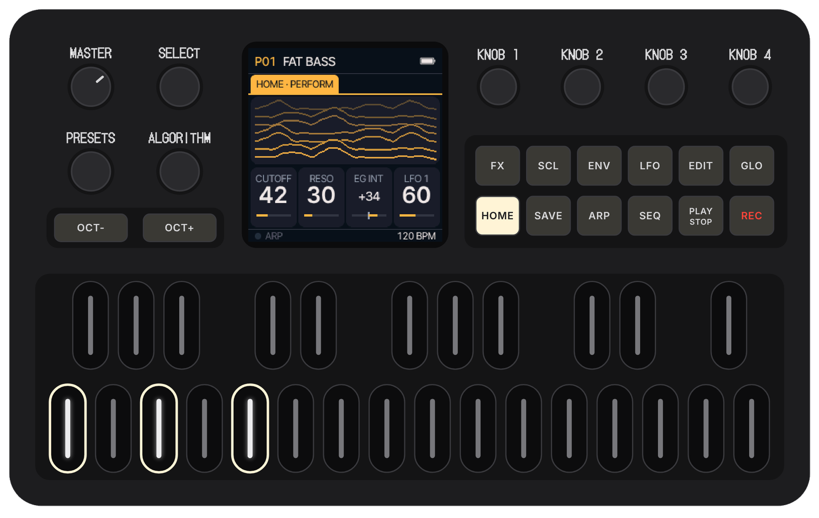Open the GLO global settings page
The image size is (819, 518).
coord(751,166)
